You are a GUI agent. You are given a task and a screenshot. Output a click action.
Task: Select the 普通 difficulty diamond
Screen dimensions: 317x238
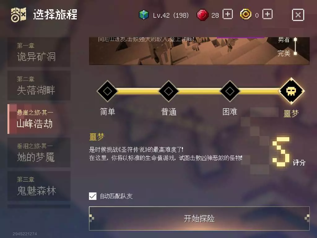[x=168, y=91]
